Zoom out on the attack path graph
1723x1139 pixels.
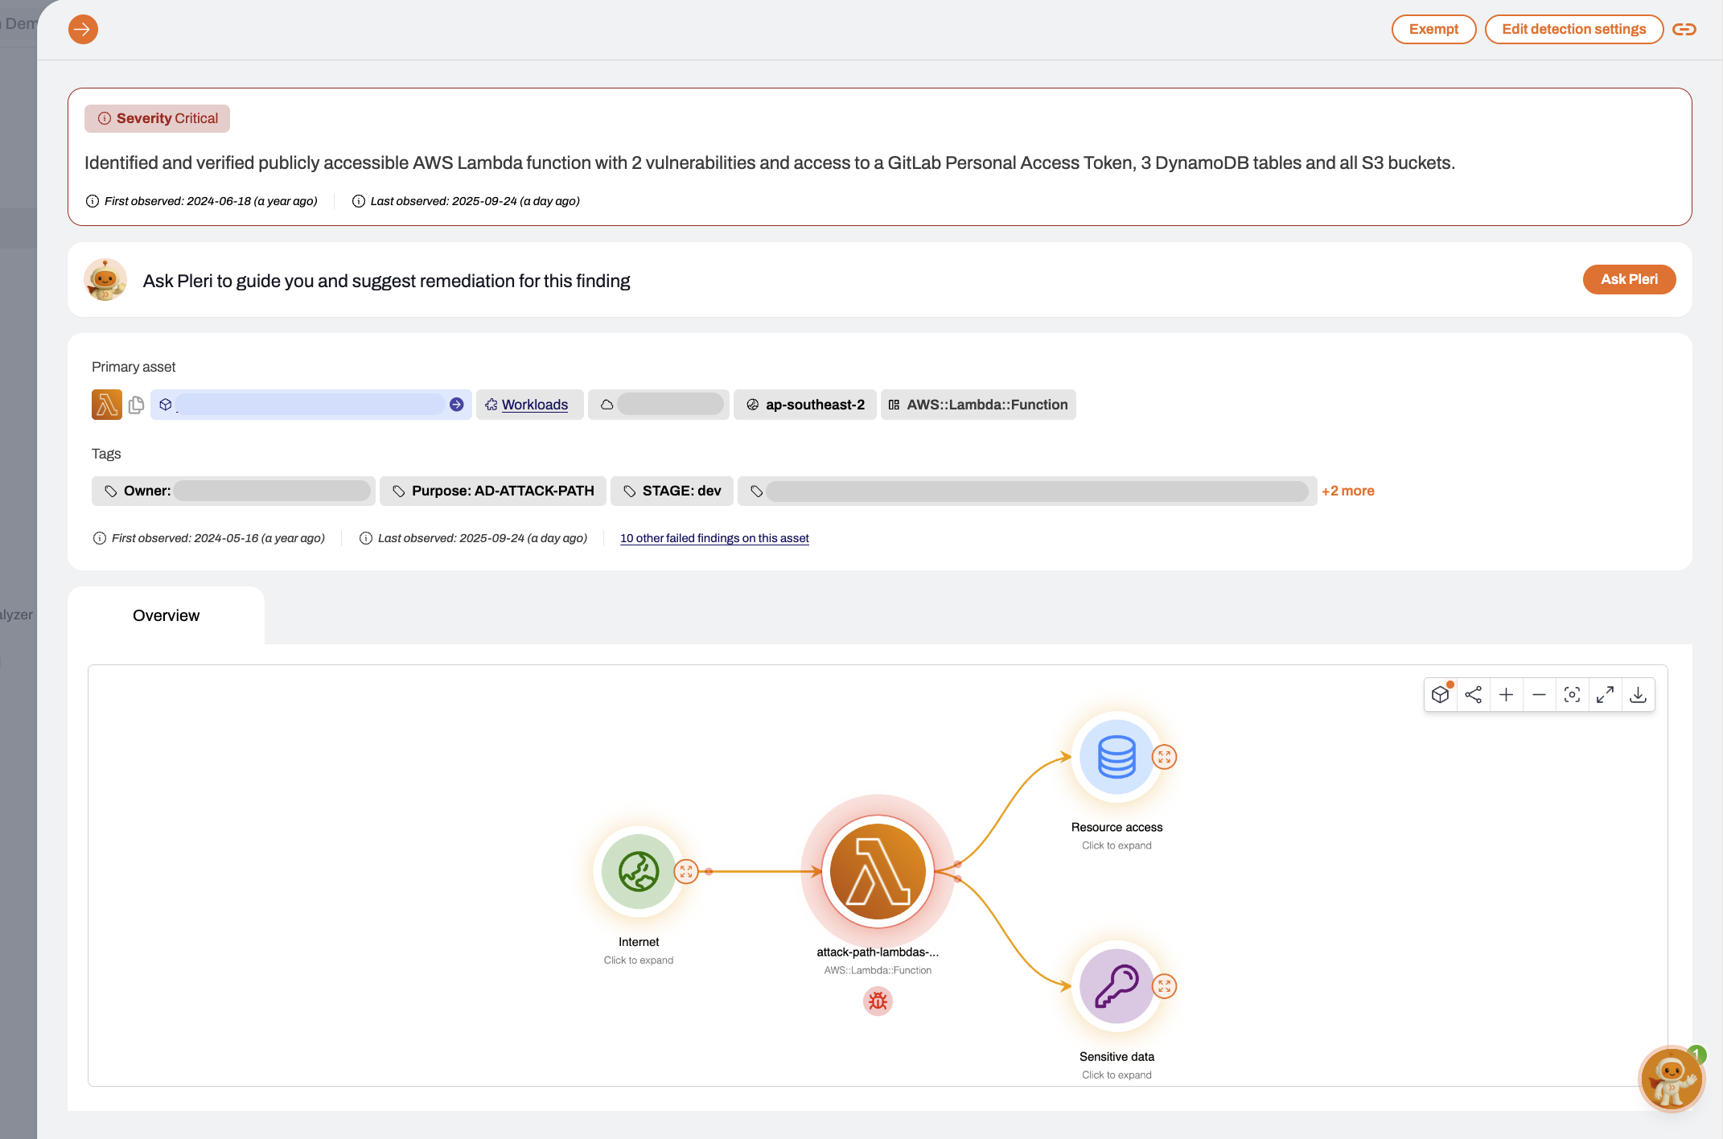tap(1540, 695)
